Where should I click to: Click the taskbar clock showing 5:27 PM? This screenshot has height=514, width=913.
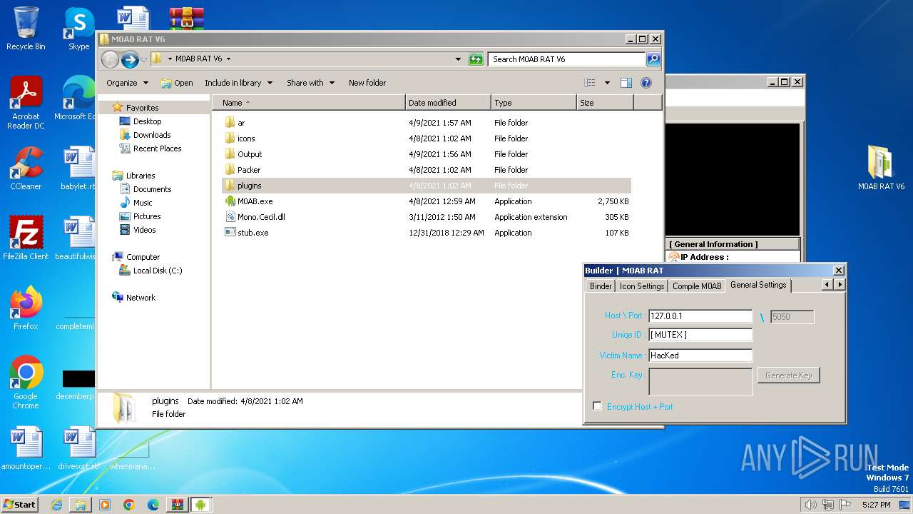click(x=876, y=505)
